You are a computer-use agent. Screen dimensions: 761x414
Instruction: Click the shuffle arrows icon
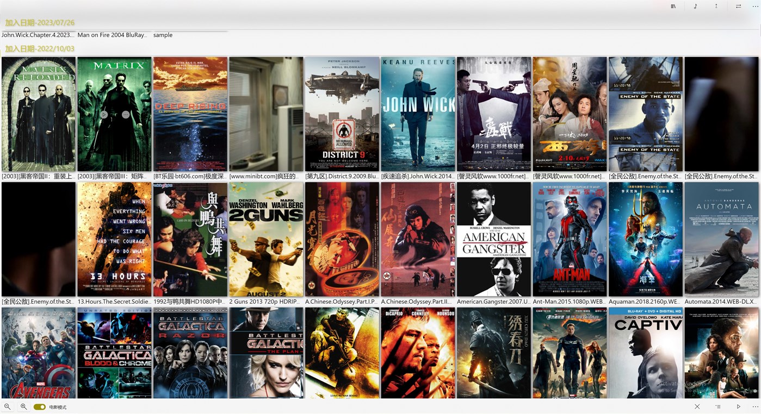pyautogui.click(x=738, y=7)
